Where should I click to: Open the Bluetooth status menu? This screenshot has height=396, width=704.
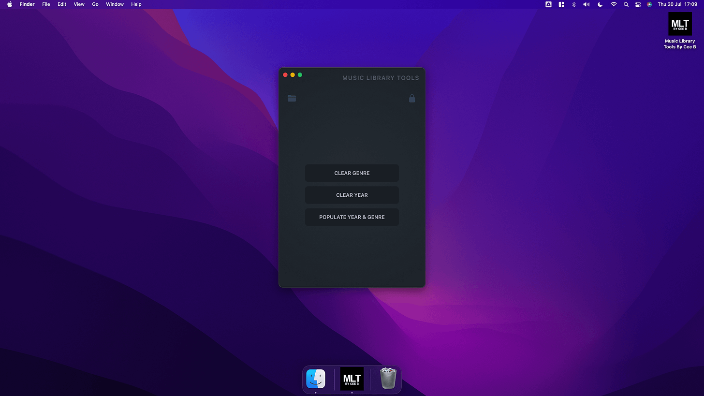[x=574, y=4]
